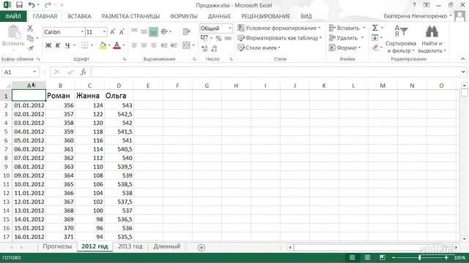Switch to the РЕЦЕНЗИРОВАНИЕ tab
The width and height of the screenshot is (469, 263).
[x=265, y=16]
